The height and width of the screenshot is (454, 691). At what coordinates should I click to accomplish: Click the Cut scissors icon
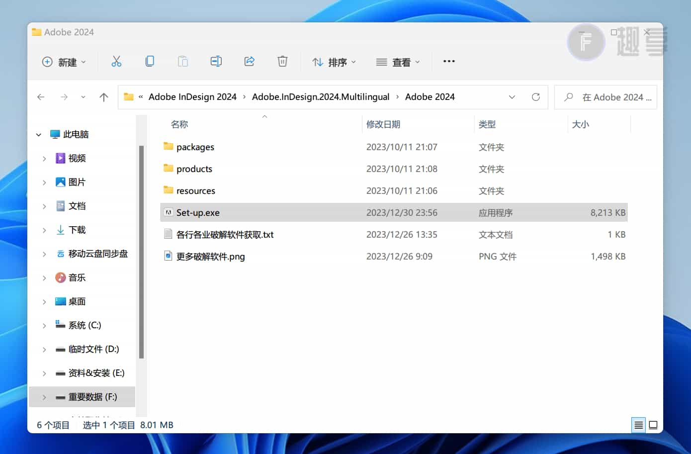[x=116, y=61]
